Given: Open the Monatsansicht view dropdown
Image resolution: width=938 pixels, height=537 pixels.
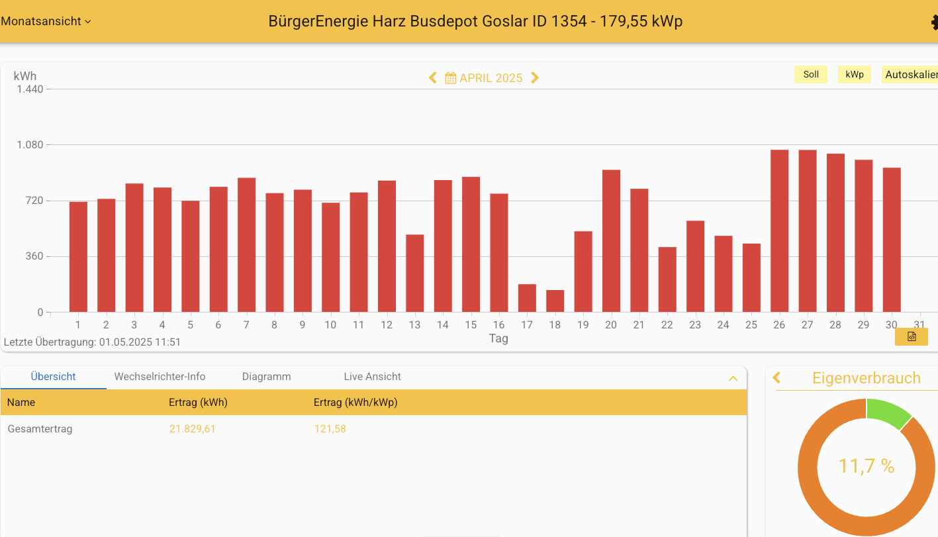Looking at the screenshot, I should click(46, 21).
